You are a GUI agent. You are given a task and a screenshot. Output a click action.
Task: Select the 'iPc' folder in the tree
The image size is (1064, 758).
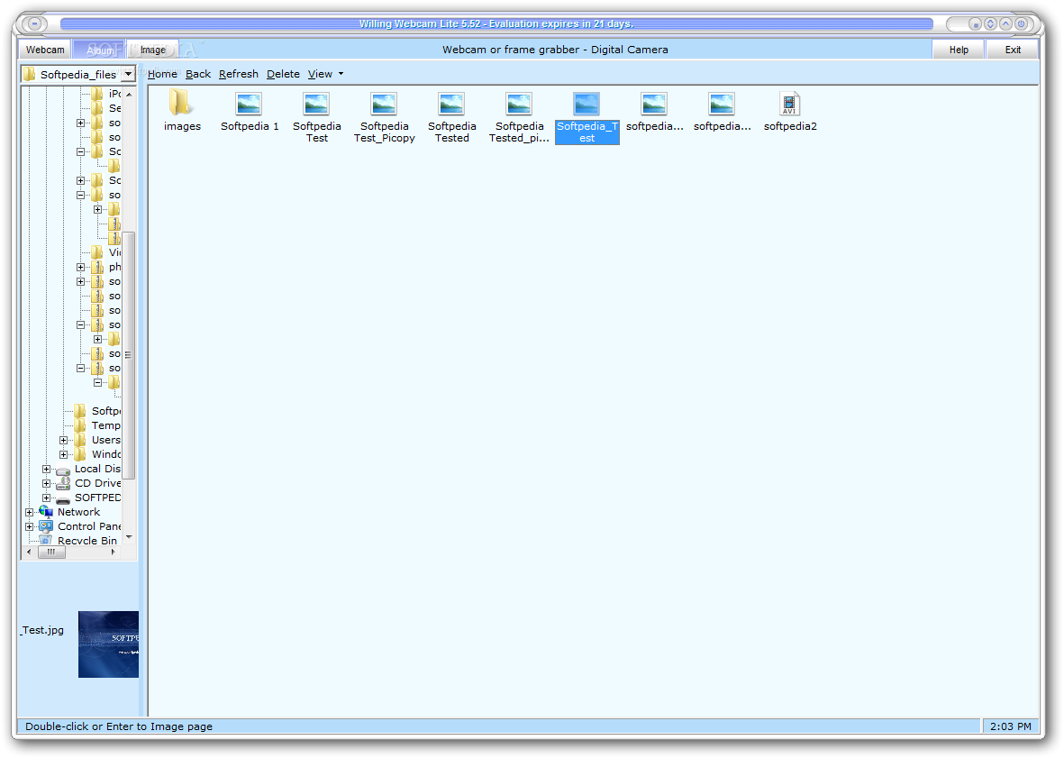(x=114, y=94)
